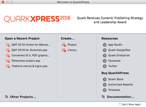Click the arrow icon beside Quark Store
Viewport: 146px width, 107px height.
105,79
